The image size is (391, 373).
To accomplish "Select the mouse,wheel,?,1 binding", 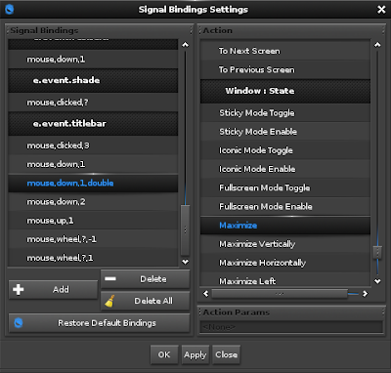I will 93,258.
